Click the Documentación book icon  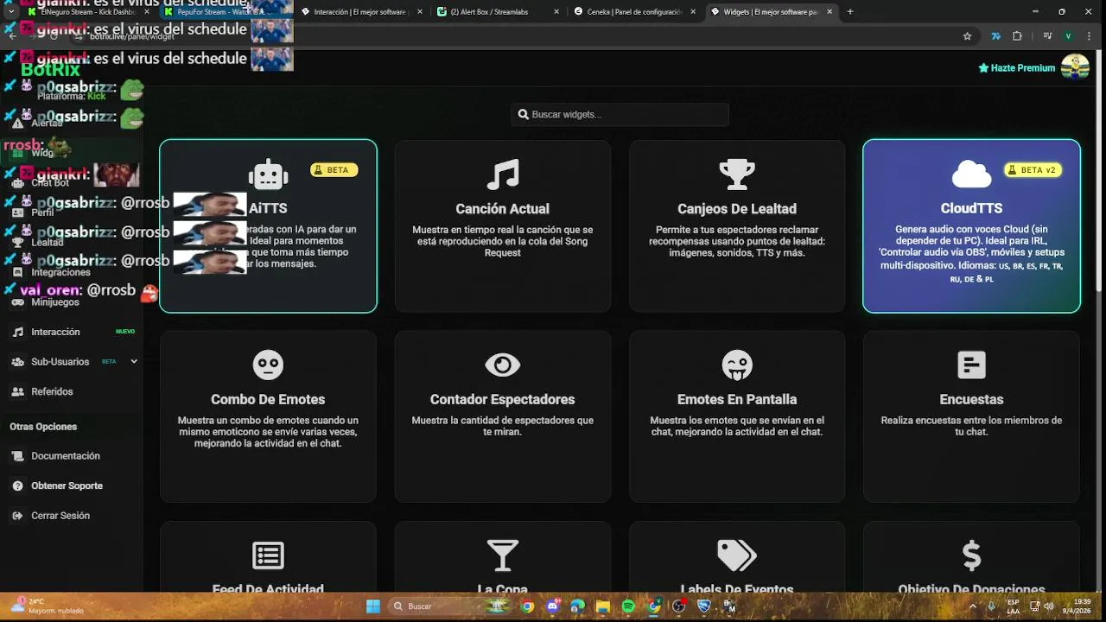(x=17, y=456)
